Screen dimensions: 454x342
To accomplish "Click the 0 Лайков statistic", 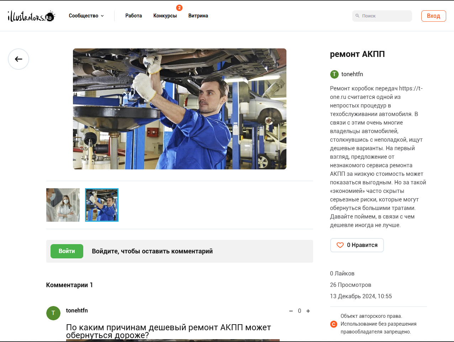I will (x=342, y=274).
